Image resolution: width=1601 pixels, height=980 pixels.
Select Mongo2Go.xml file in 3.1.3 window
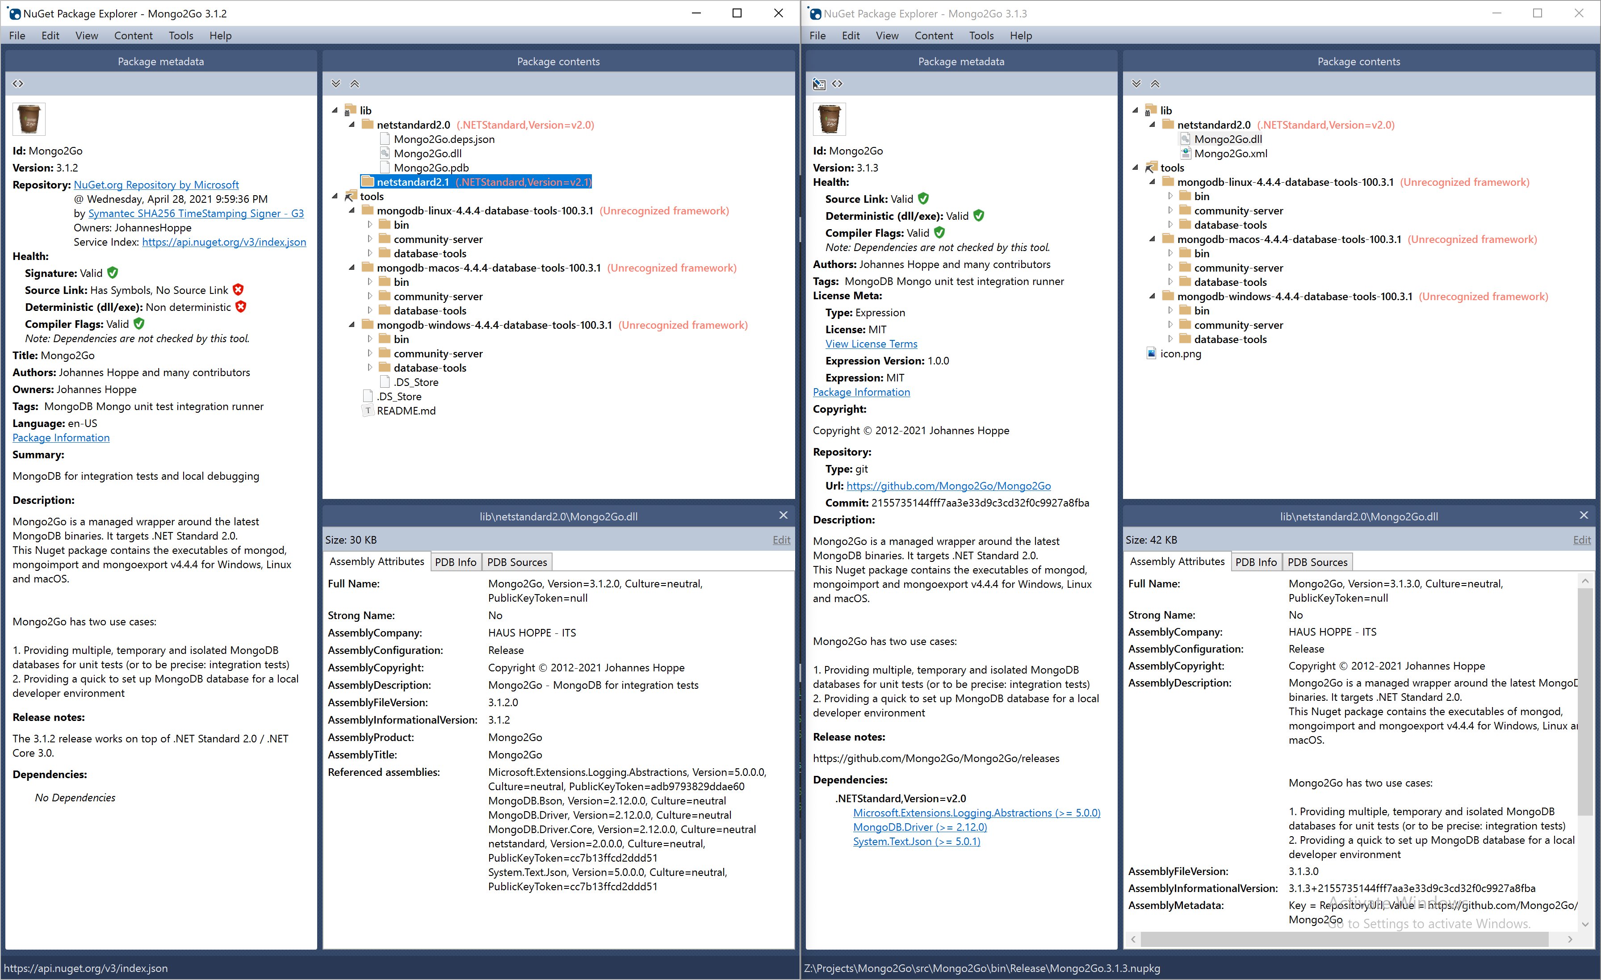coord(1231,153)
